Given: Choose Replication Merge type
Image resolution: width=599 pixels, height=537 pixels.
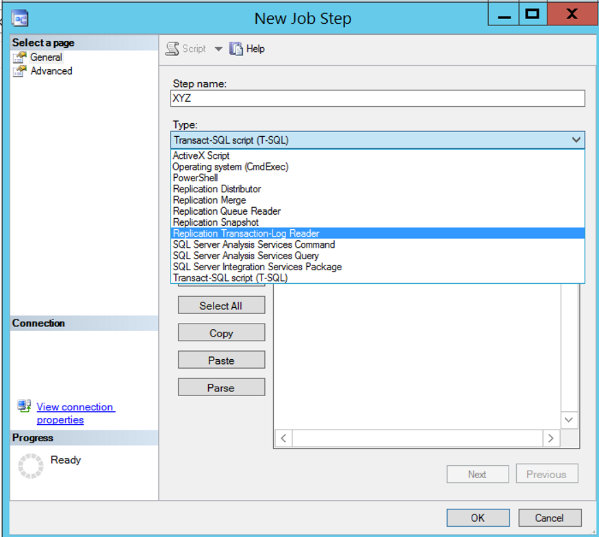Looking at the screenshot, I should coord(377,200).
